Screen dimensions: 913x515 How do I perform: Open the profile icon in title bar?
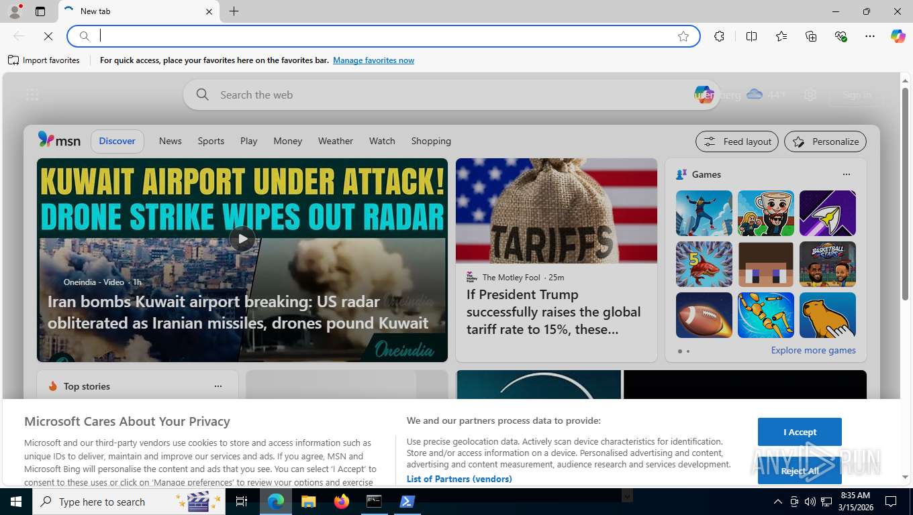click(14, 11)
